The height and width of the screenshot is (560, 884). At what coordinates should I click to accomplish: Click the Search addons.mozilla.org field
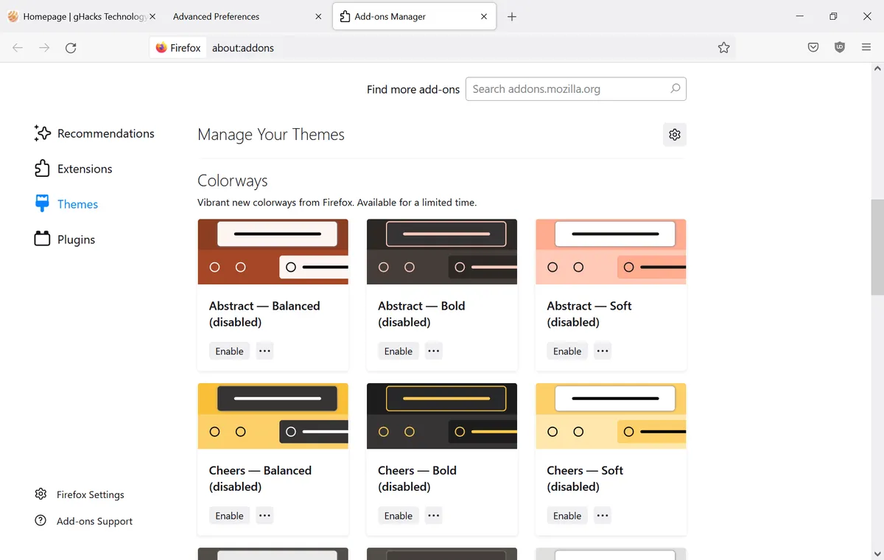(567, 89)
